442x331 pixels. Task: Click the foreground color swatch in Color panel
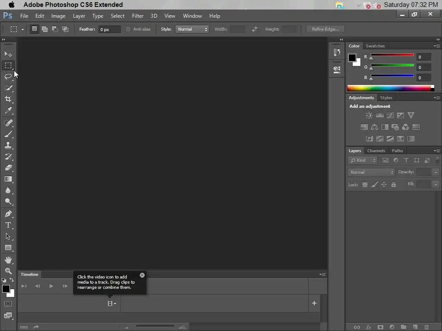pos(352,58)
